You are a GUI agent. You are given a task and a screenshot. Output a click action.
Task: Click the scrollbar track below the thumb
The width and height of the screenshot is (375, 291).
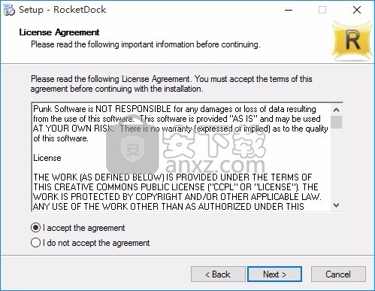(x=337, y=164)
